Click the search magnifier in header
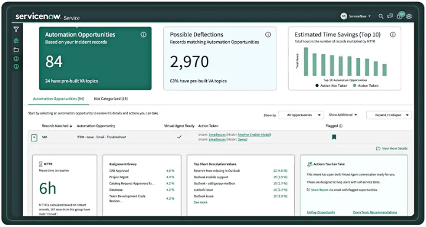The height and width of the screenshot is (227, 426). click(381, 17)
